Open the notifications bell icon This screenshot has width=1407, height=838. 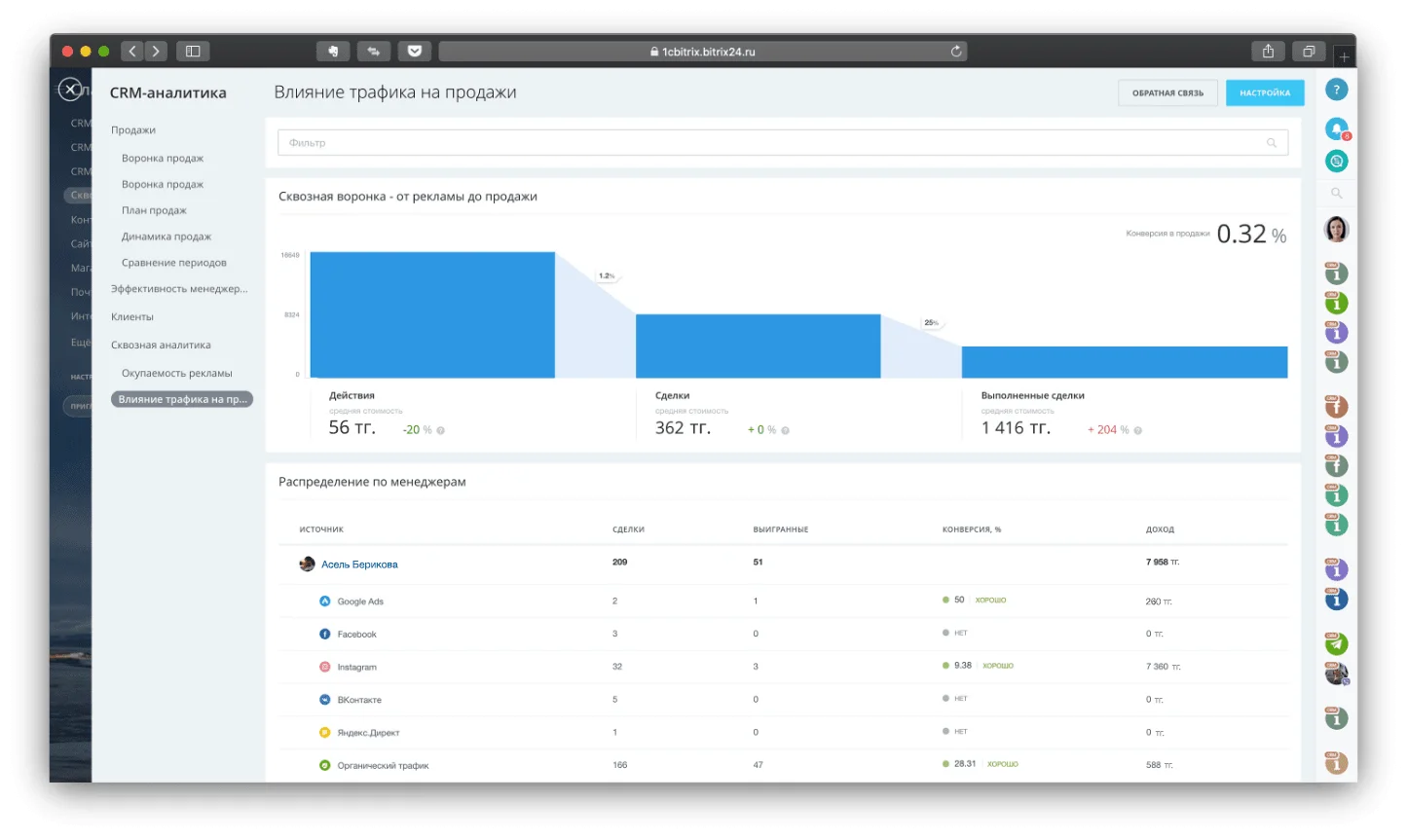1336,128
